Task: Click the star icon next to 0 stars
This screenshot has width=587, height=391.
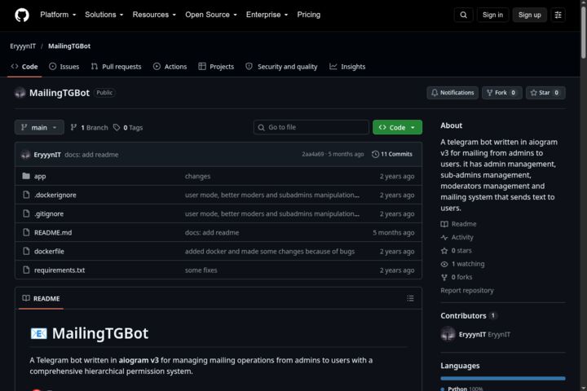Action: pyautogui.click(x=444, y=250)
